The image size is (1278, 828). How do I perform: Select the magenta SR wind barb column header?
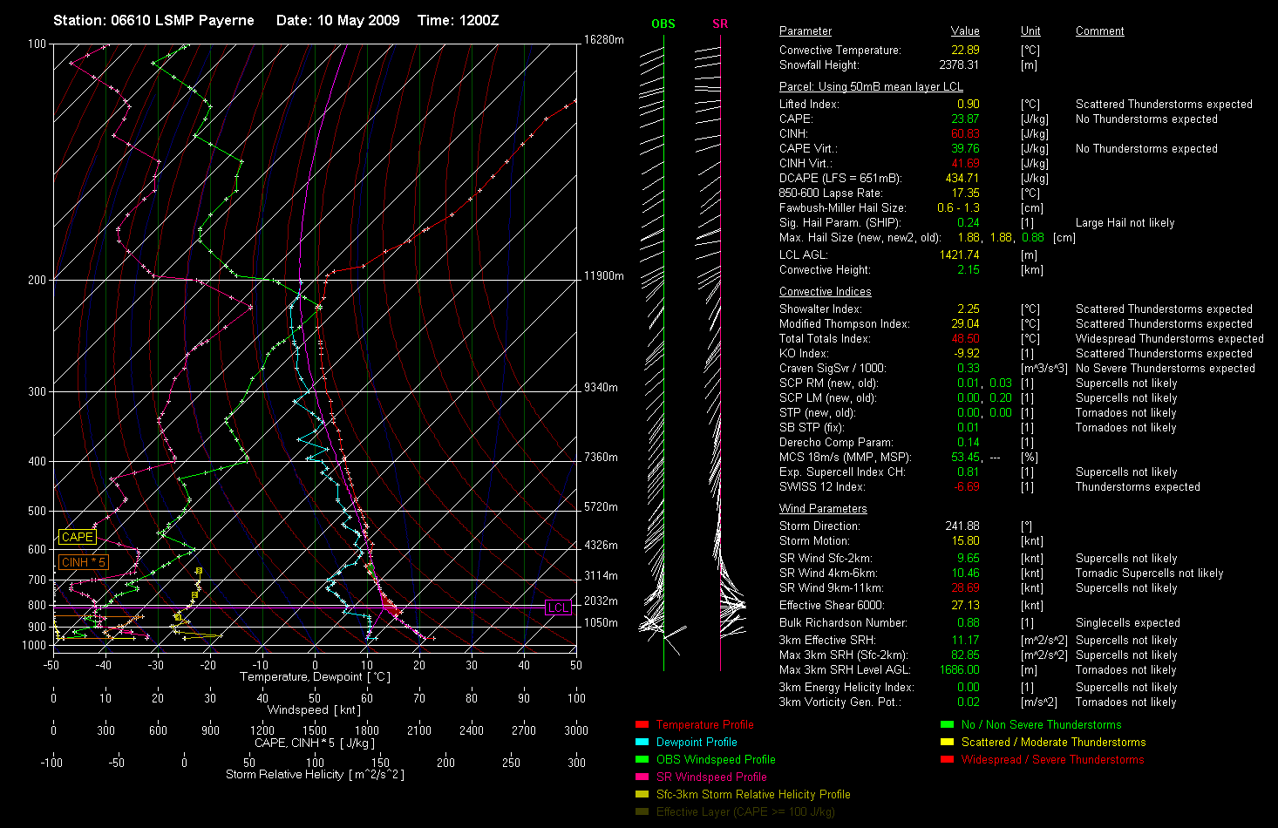pyautogui.click(x=720, y=24)
